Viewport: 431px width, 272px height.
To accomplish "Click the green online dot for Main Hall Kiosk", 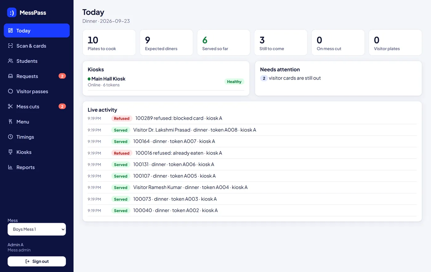I will pos(89,79).
